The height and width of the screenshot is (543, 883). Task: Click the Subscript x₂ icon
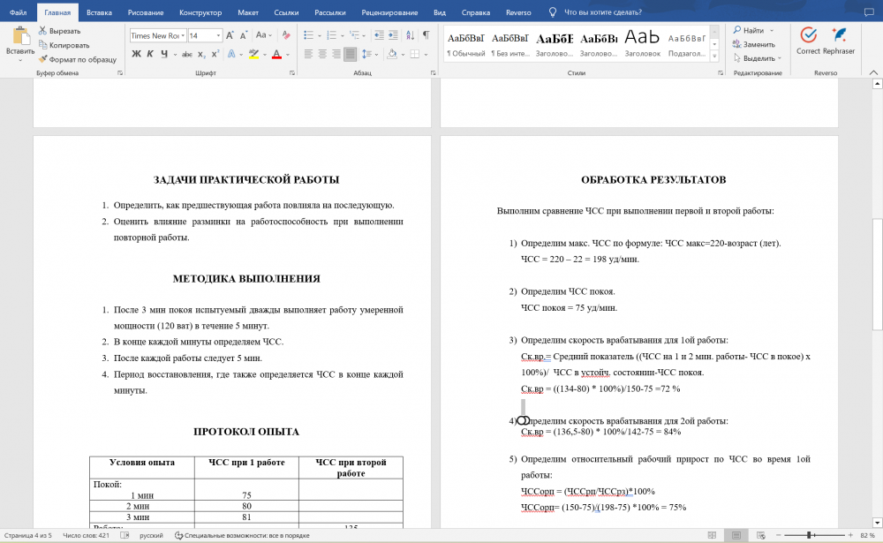(x=201, y=54)
